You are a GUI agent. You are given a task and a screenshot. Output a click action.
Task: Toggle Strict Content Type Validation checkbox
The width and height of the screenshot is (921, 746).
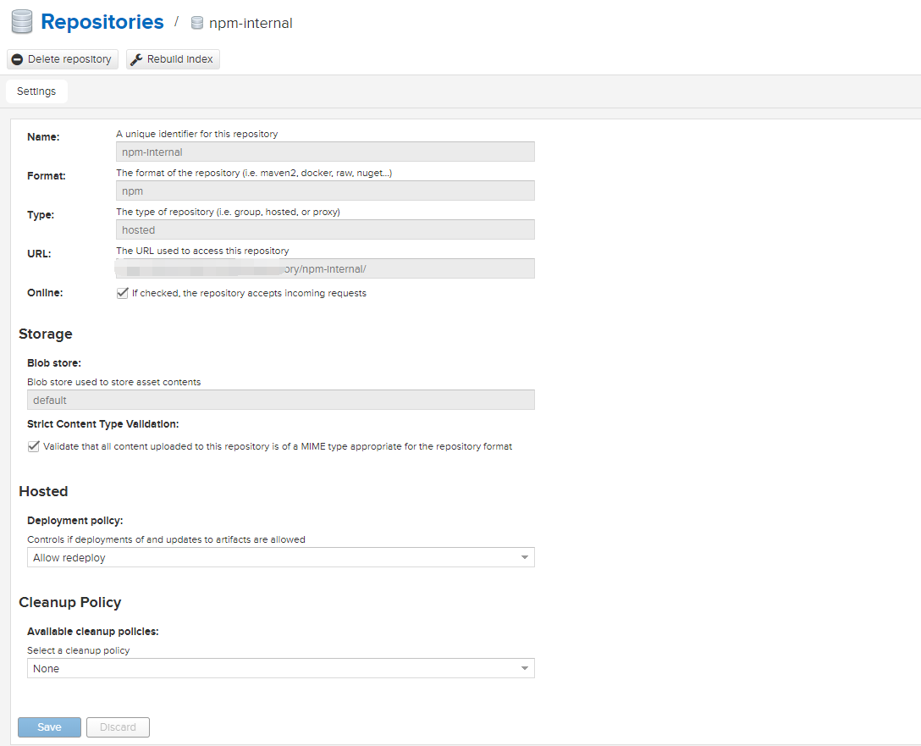[34, 446]
